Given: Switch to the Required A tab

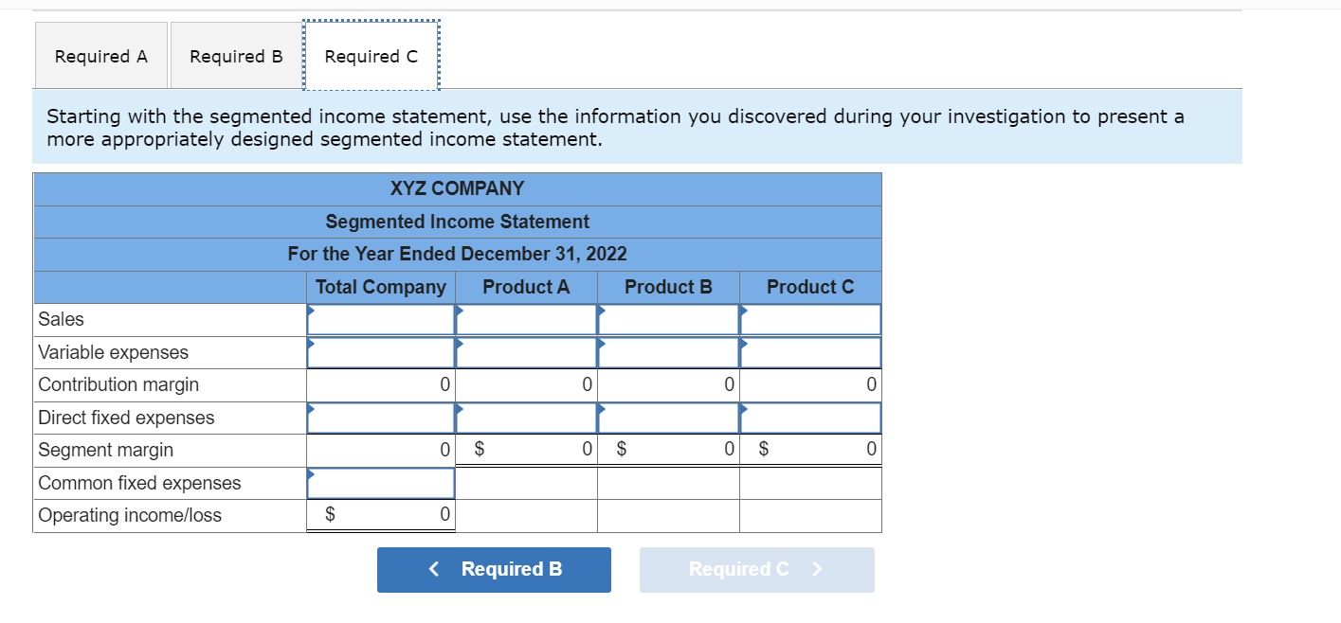Looking at the screenshot, I should pyautogui.click(x=100, y=55).
